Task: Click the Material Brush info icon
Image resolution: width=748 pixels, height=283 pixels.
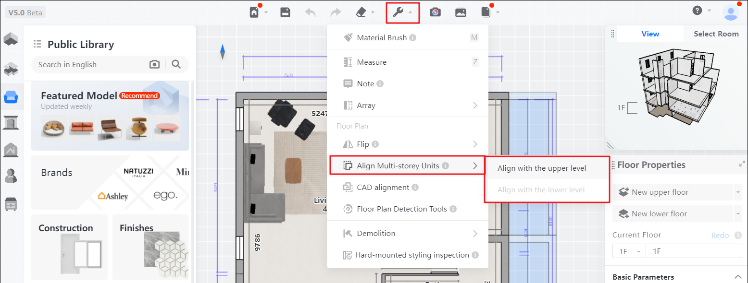Action: click(413, 38)
